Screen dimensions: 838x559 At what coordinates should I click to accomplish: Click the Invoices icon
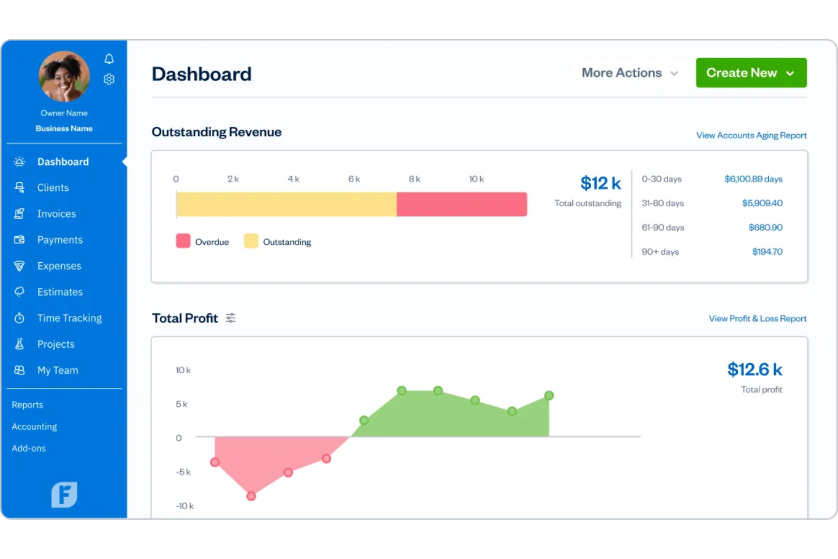pos(19,214)
